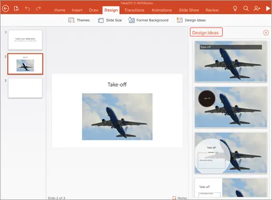272x200 pixels.
Task: Click the back arrow icon
Action: (6, 8)
